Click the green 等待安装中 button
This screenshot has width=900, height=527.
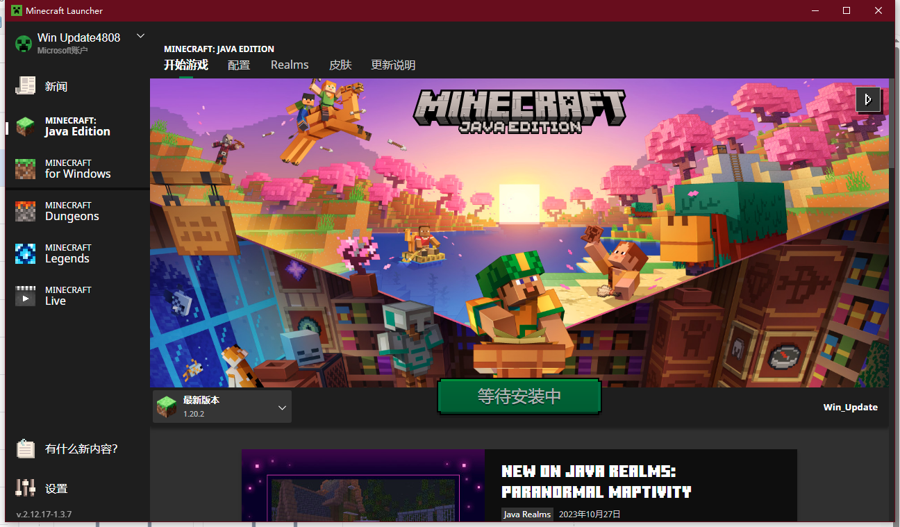[519, 397]
